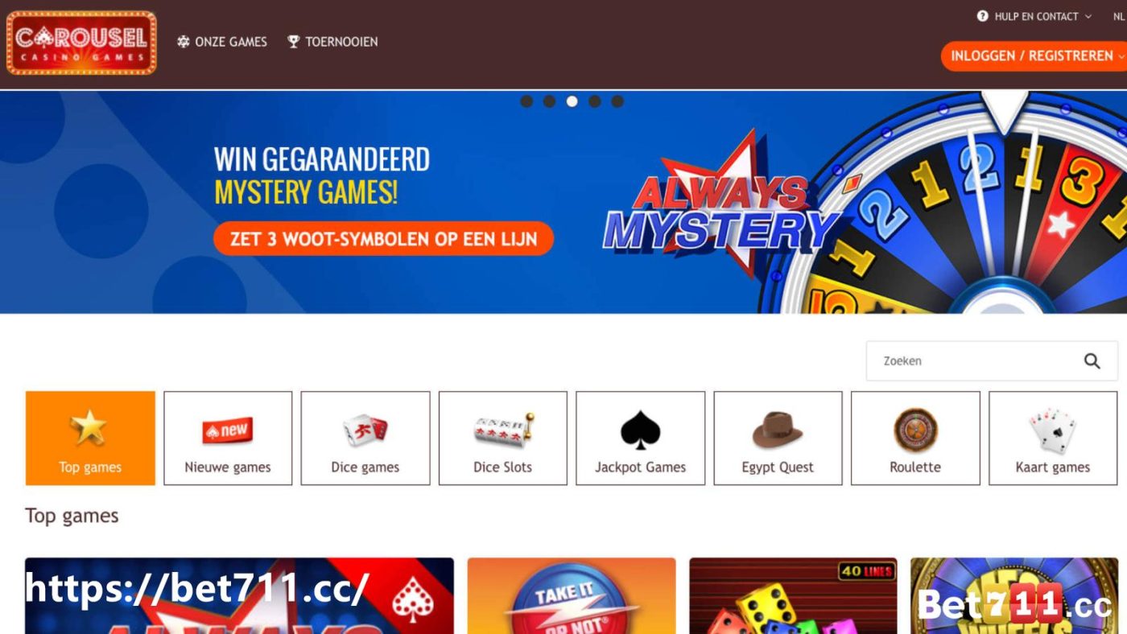The image size is (1127, 634).
Task: Click the search magnifier icon
Action: tap(1092, 361)
